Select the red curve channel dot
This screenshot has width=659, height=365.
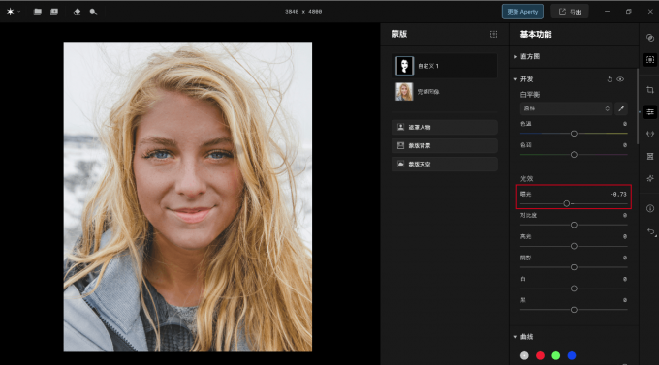[x=540, y=355]
